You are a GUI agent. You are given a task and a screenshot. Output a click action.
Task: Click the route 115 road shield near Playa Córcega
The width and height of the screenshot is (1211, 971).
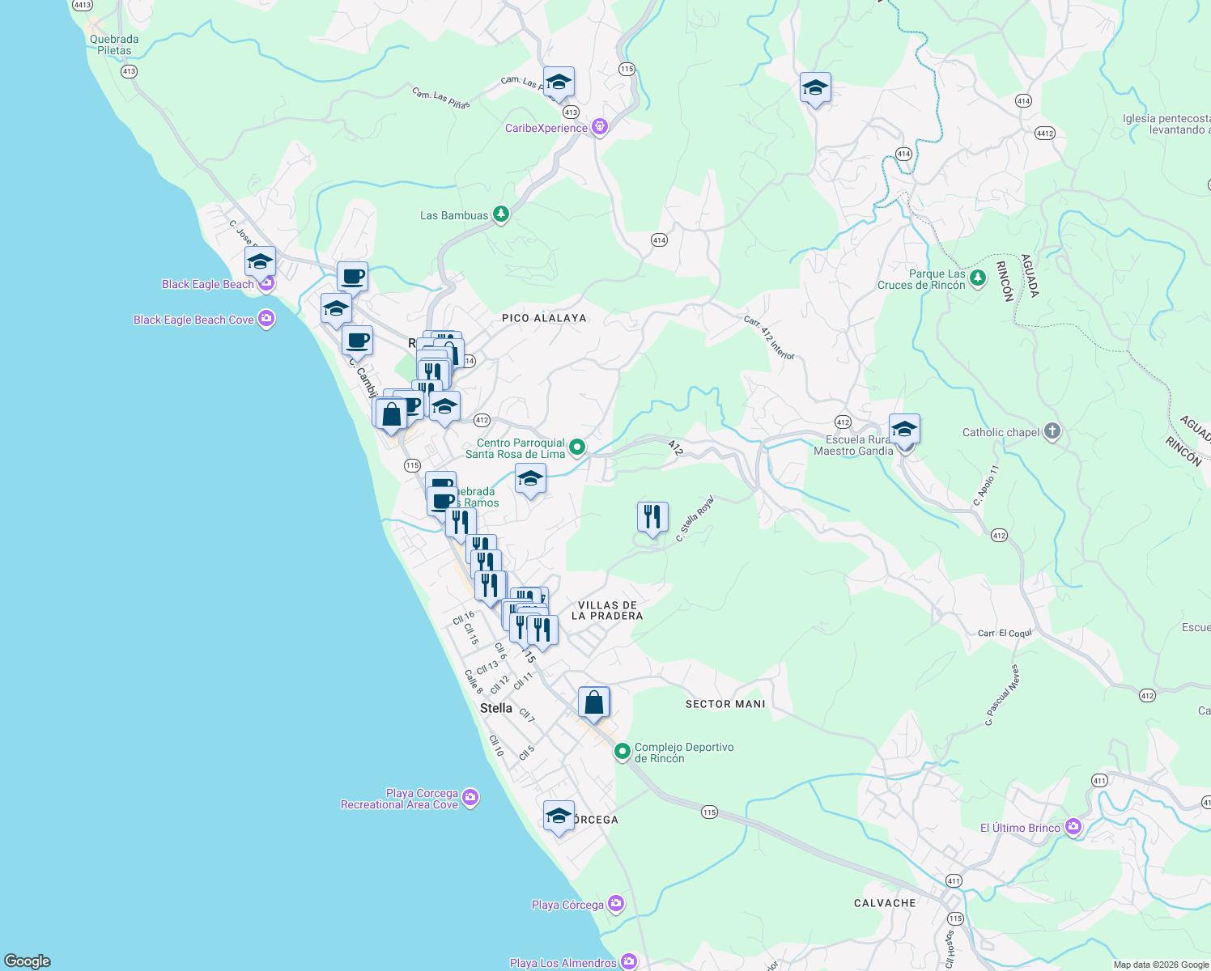pos(711,812)
